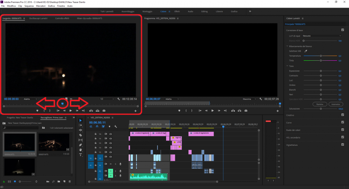Open the Sequenza menu
349x189 pixels.
29,6
